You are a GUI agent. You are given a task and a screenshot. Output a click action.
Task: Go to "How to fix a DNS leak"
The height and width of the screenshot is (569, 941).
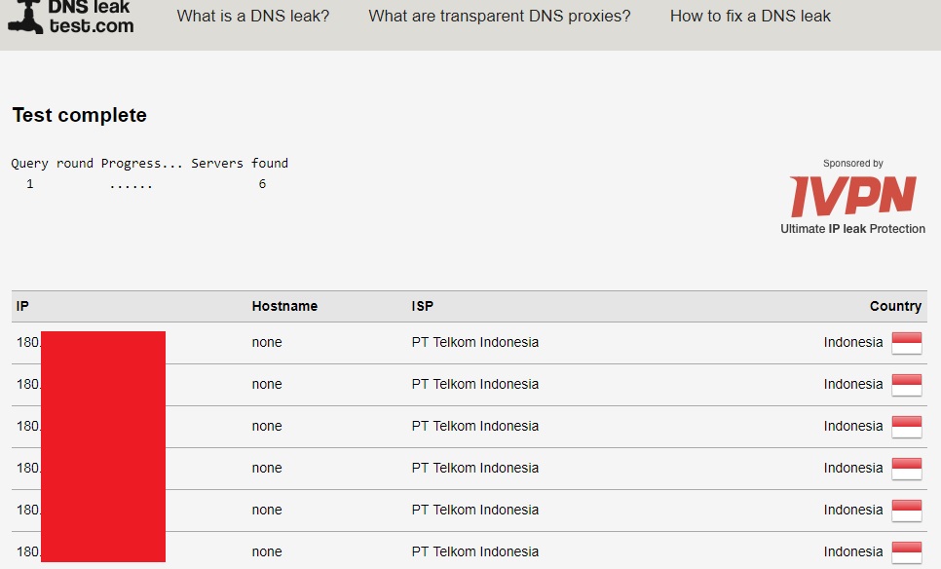coord(750,16)
